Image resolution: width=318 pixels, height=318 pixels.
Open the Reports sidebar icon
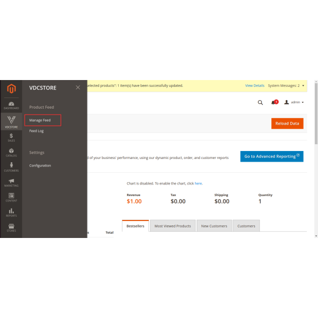[x=11, y=213]
